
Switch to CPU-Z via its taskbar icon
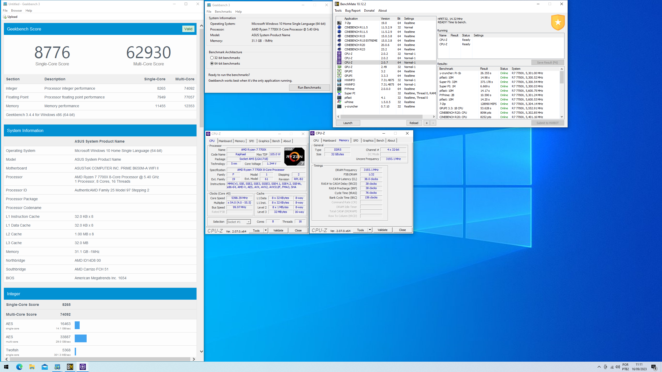click(82, 367)
